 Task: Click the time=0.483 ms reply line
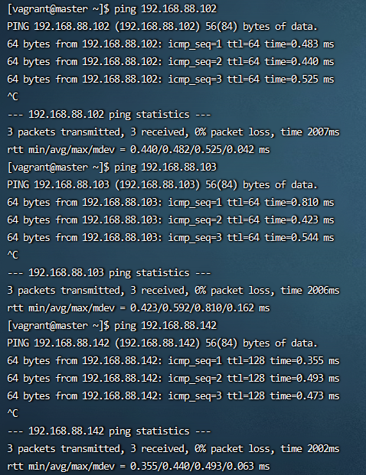pyautogui.click(x=170, y=44)
